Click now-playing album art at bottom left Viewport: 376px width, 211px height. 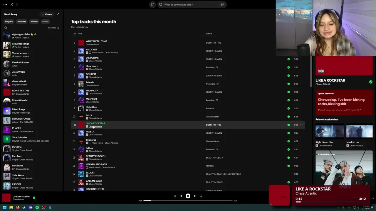pos(6,198)
